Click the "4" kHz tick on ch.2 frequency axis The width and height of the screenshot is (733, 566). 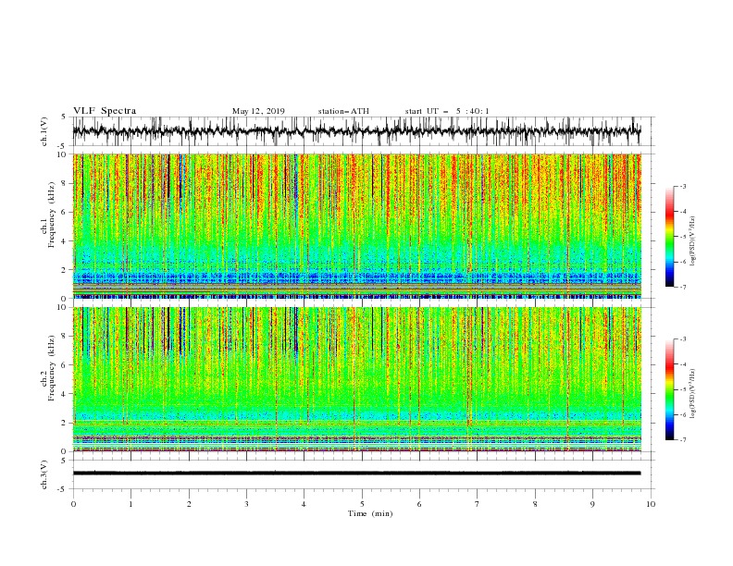(65, 394)
